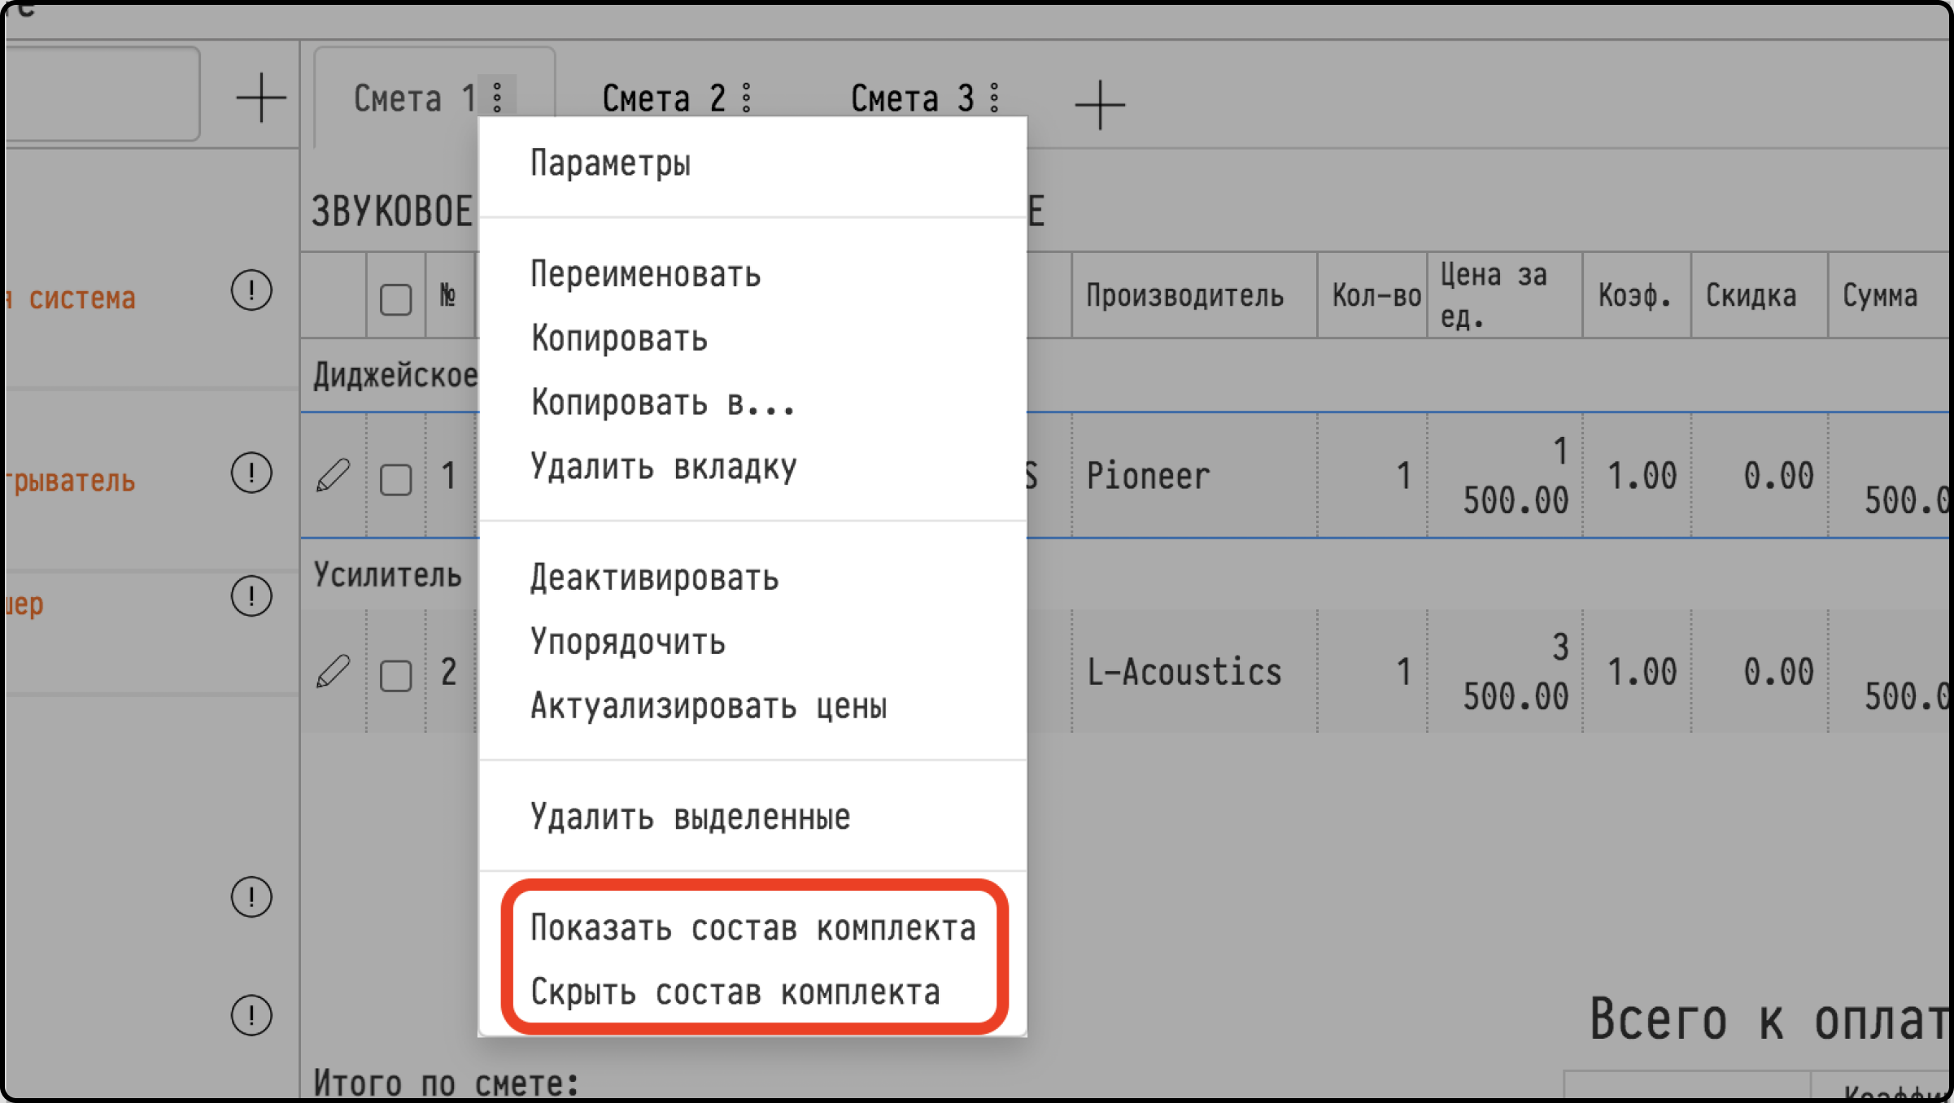Click the info icon beside «рыватель» item
1954x1103 pixels.
(251, 473)
